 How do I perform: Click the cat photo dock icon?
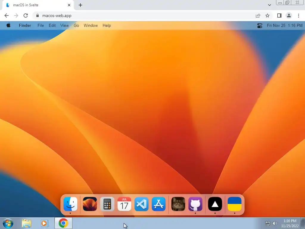coord(178,204)
